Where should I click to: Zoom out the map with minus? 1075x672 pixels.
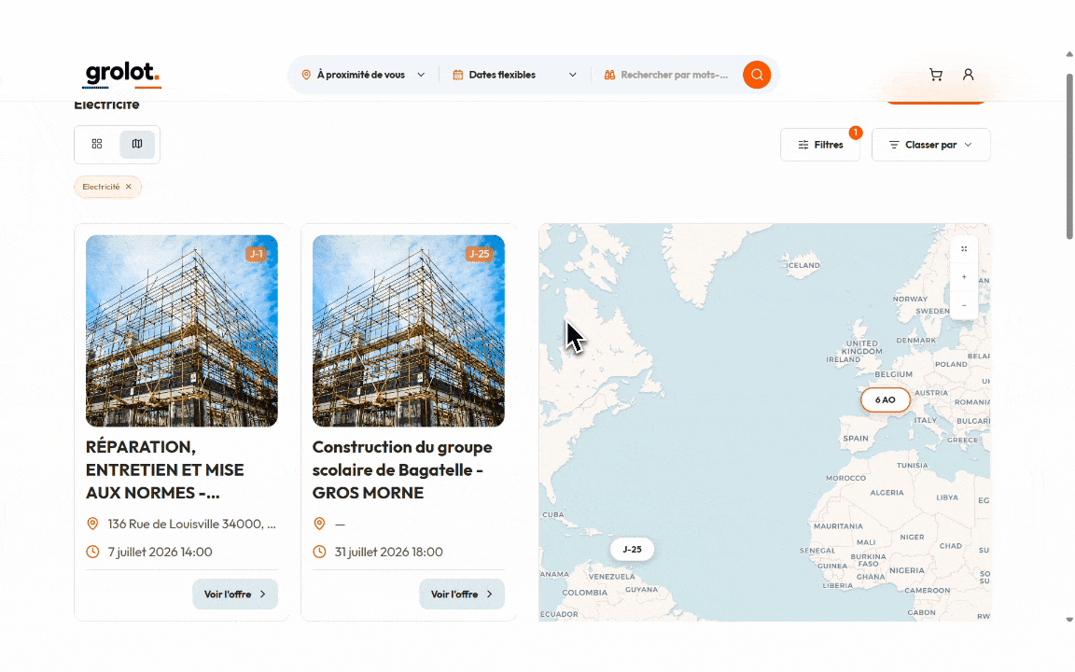964,305
